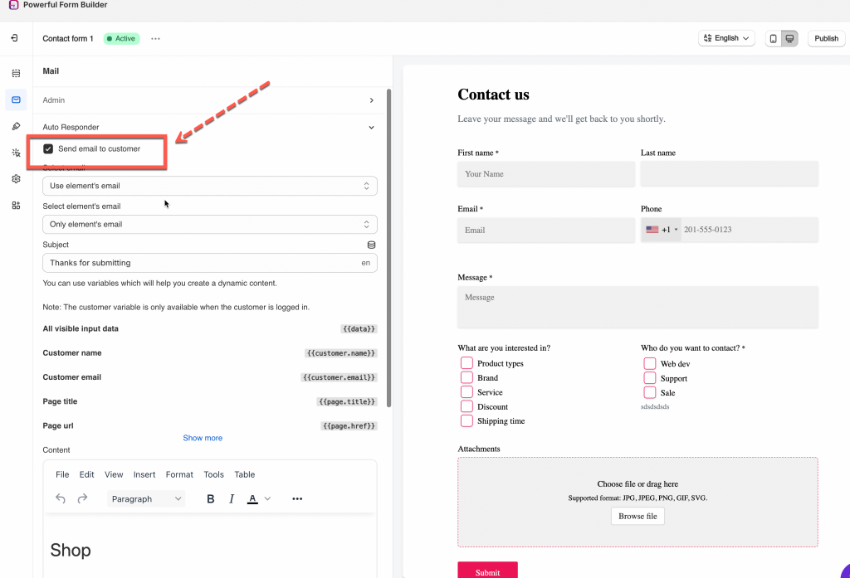Open the gear settings sidebar icon
This screenshot has width=850, height=578.
coord(16,179)
